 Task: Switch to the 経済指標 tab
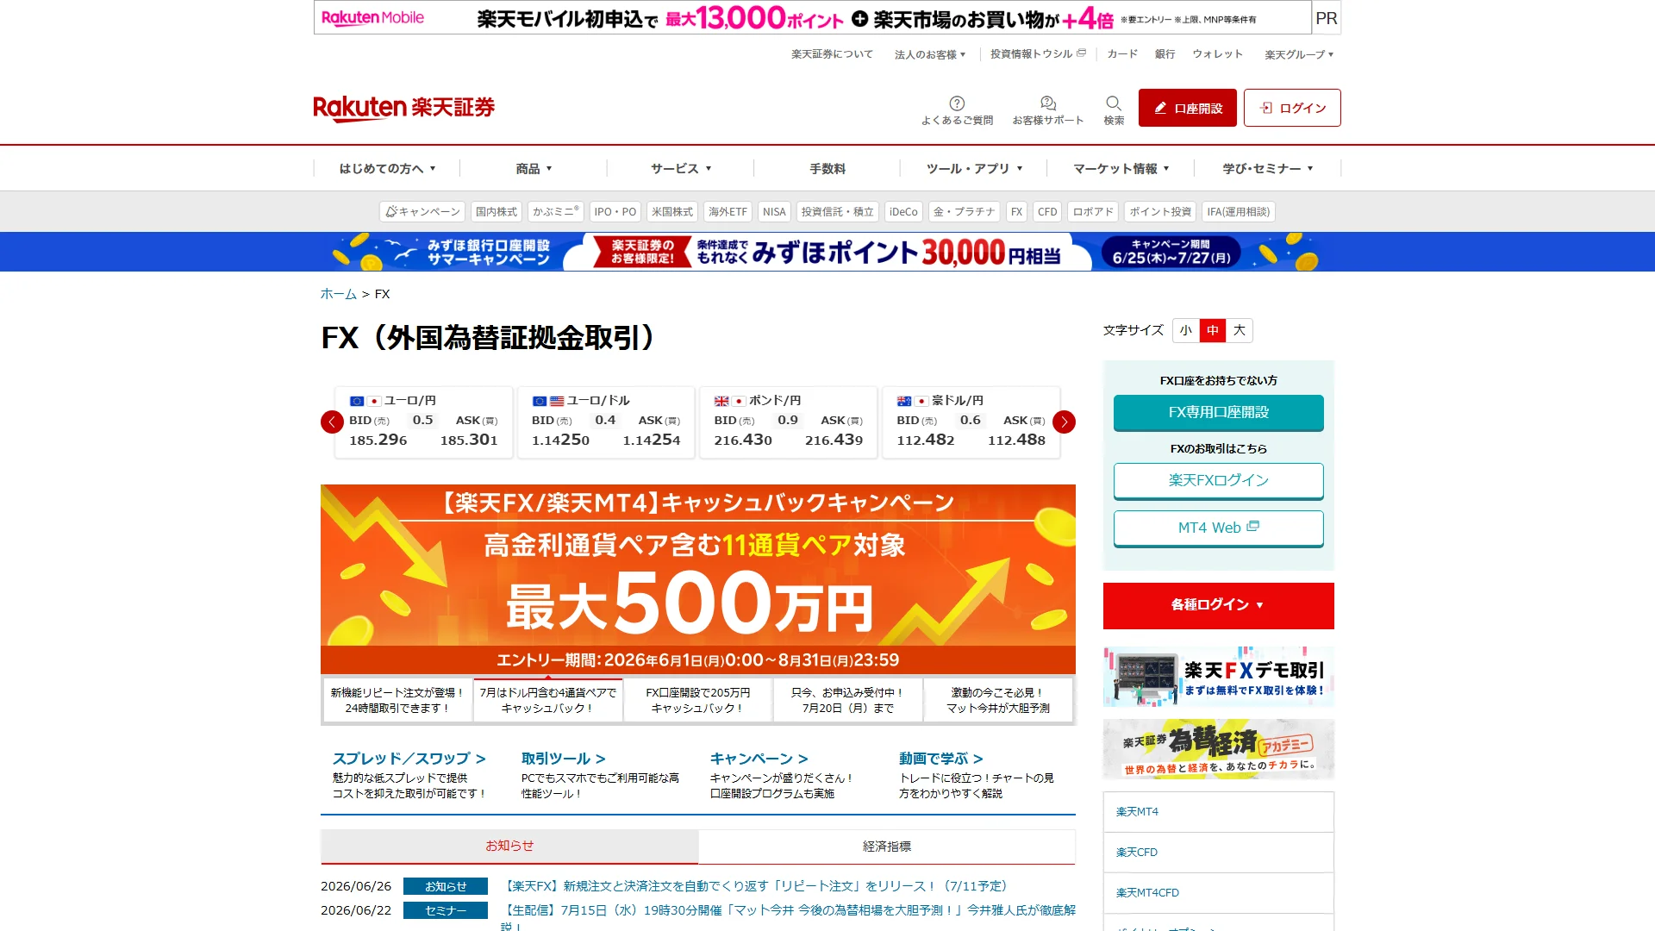point(887,847)
